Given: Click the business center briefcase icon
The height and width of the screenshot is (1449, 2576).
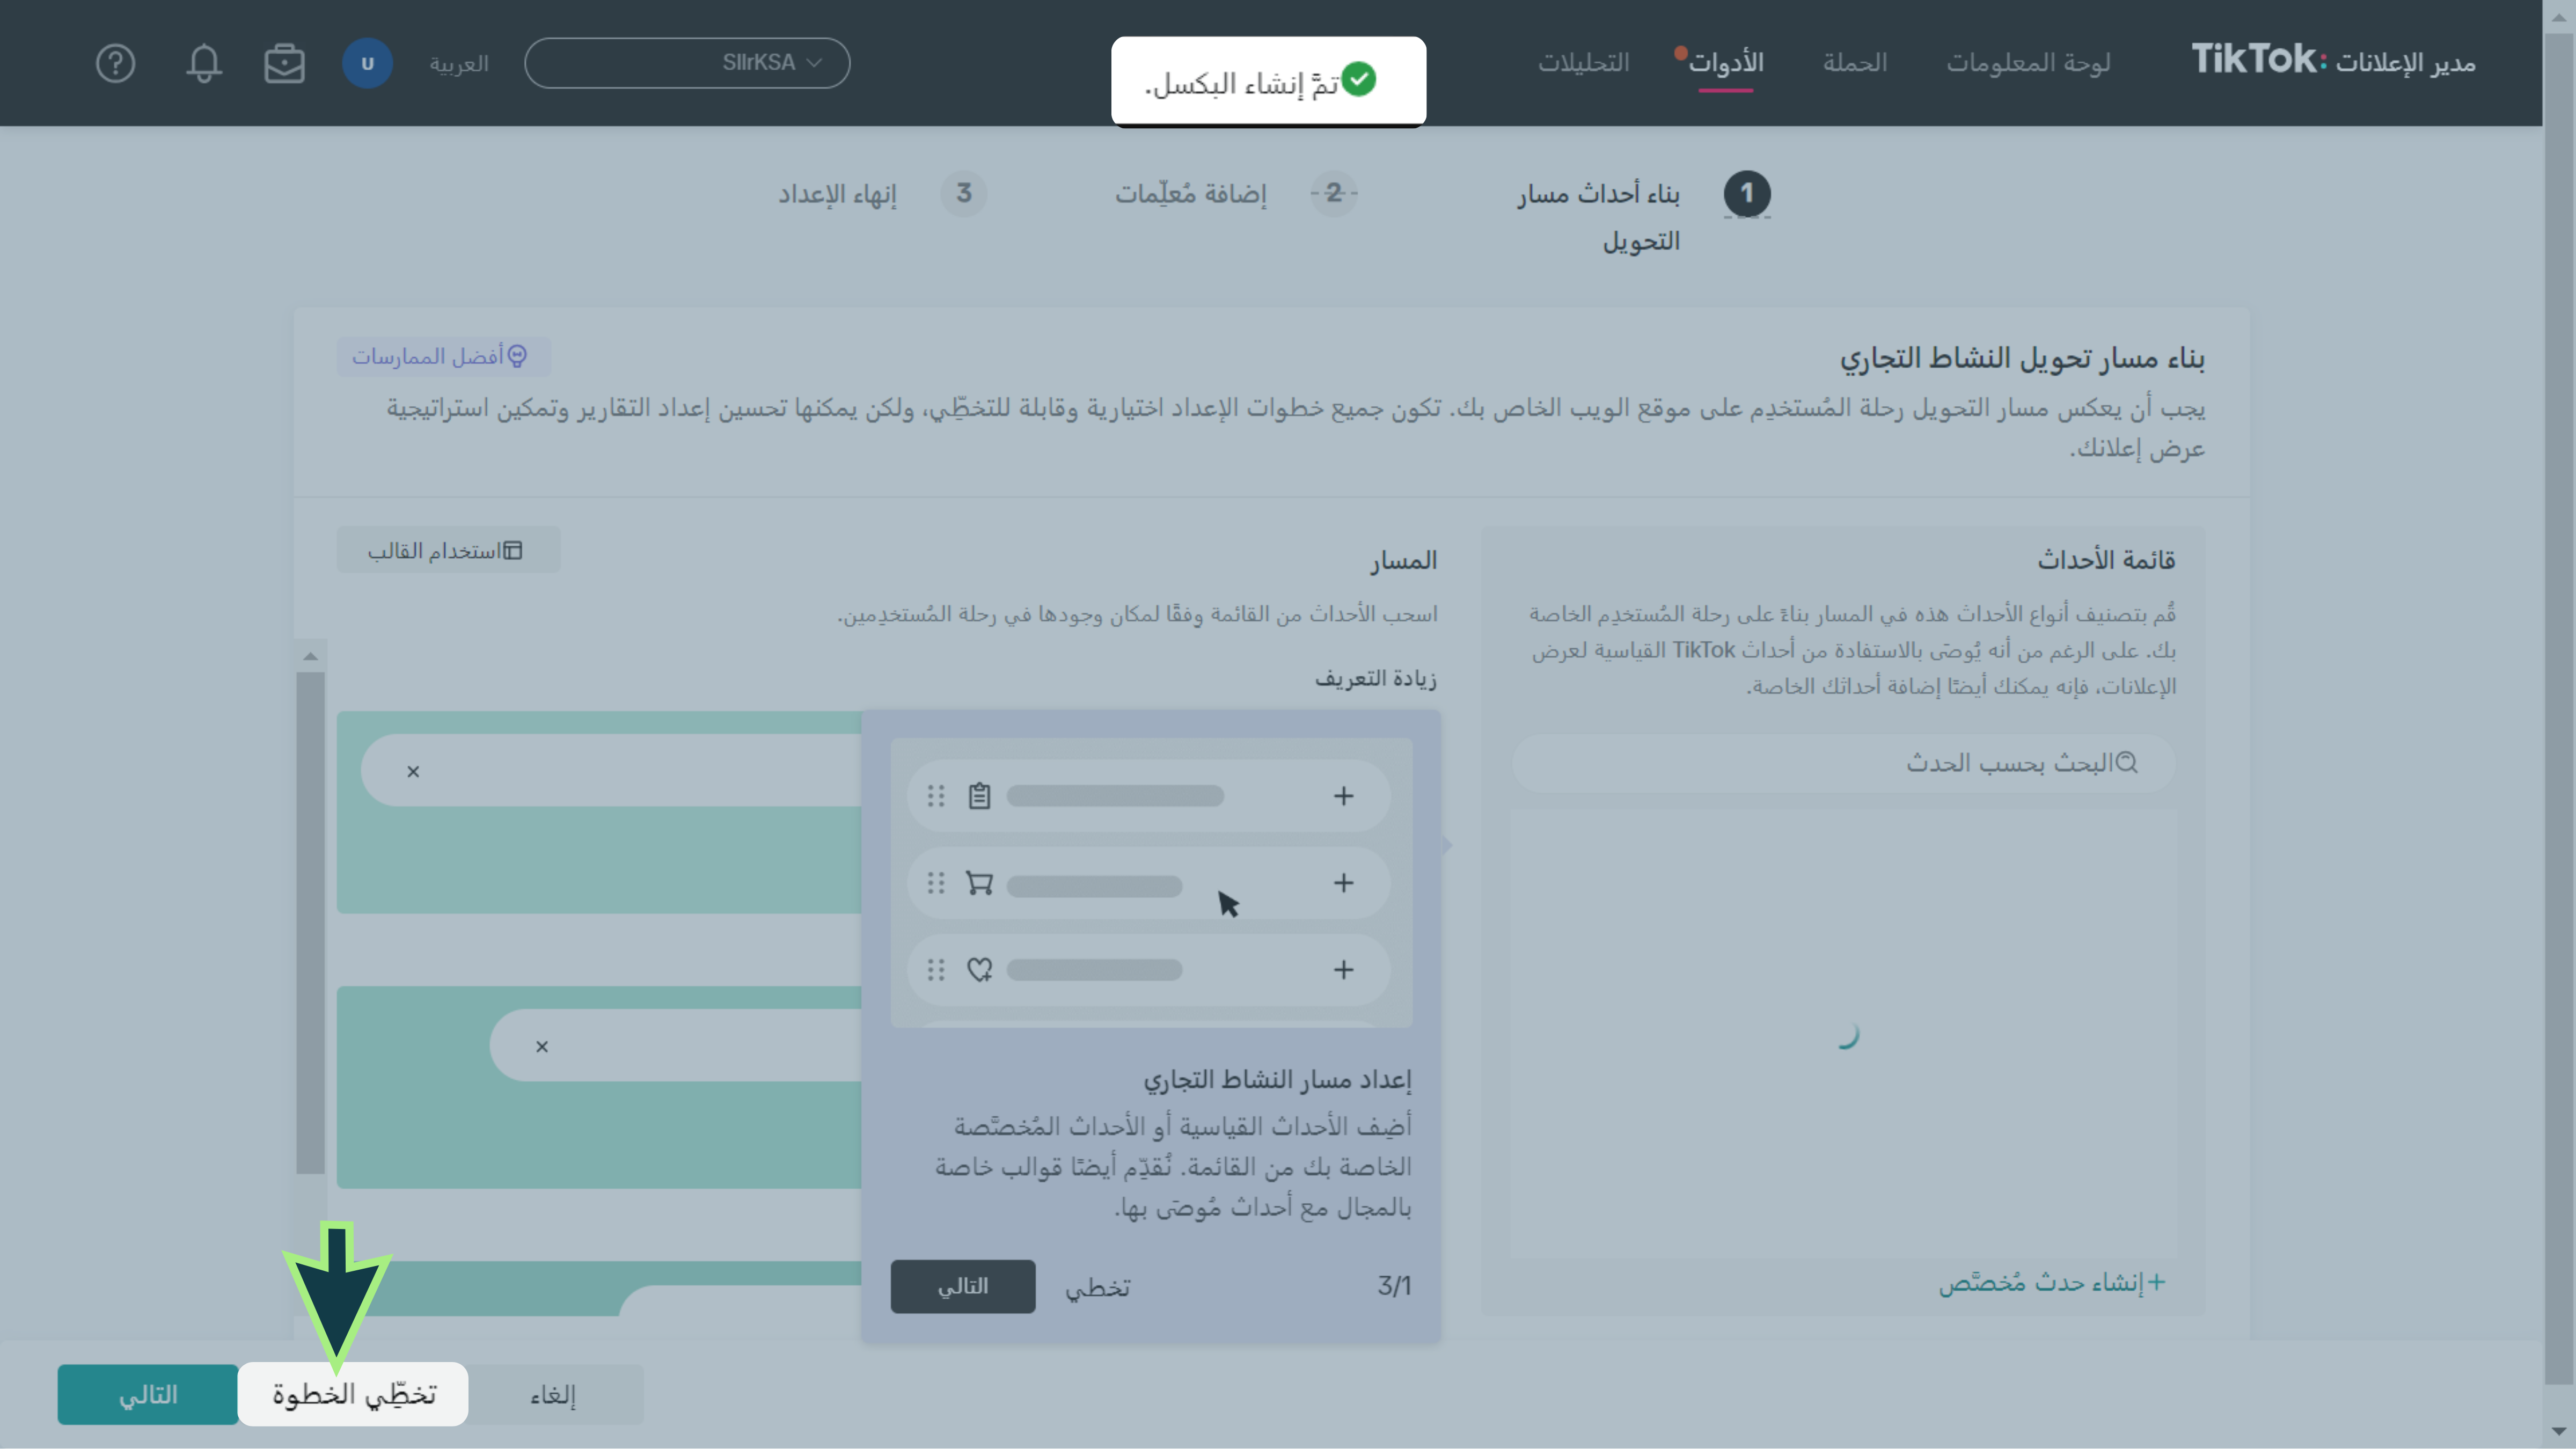Looking at the screenshot, I should pos(284,63).
